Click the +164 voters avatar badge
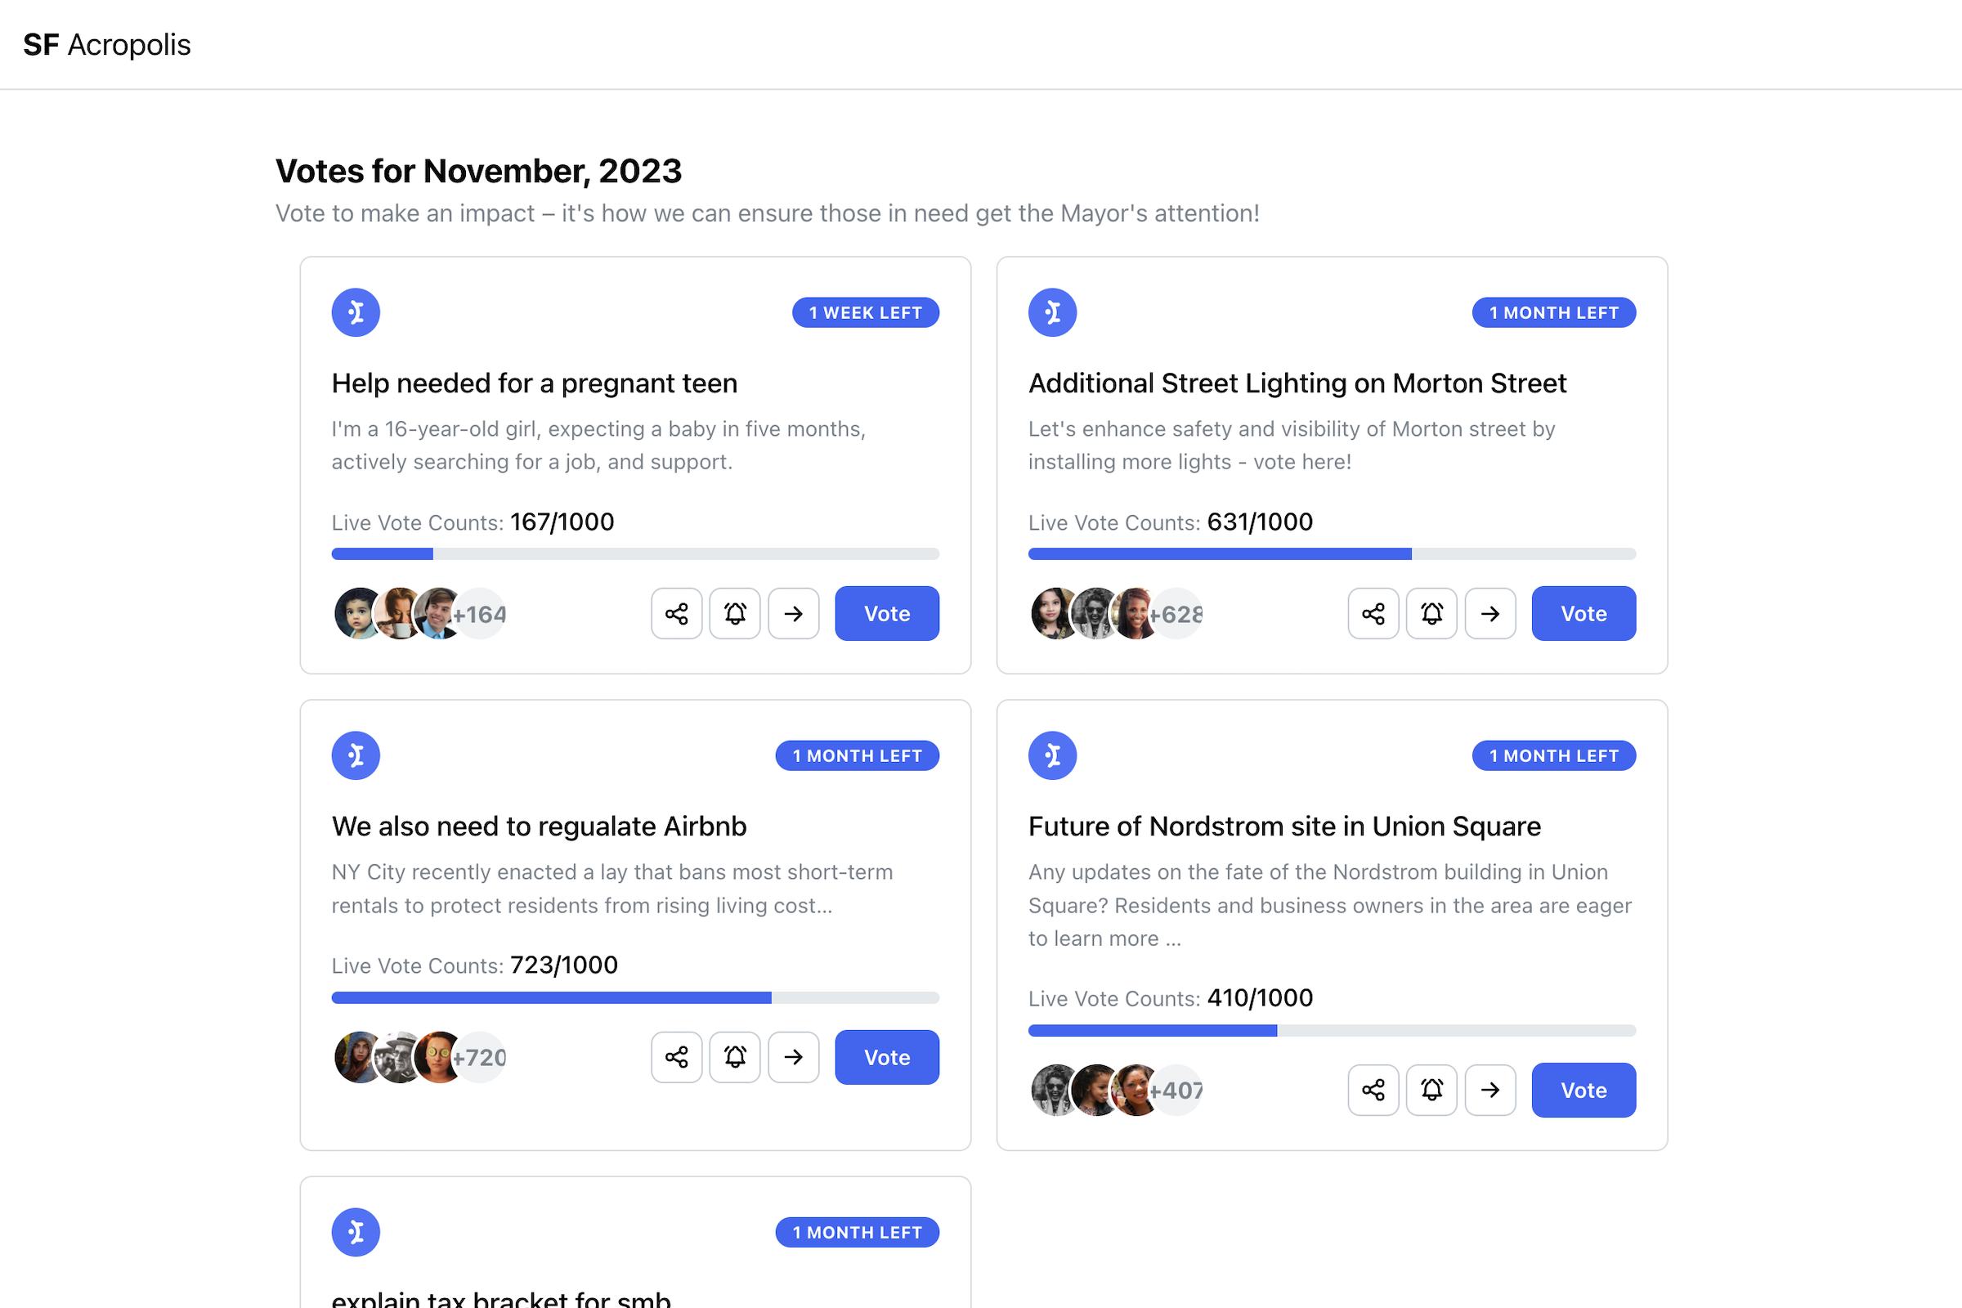Viewport: 1962px width, 1308px height. point(481,615)
